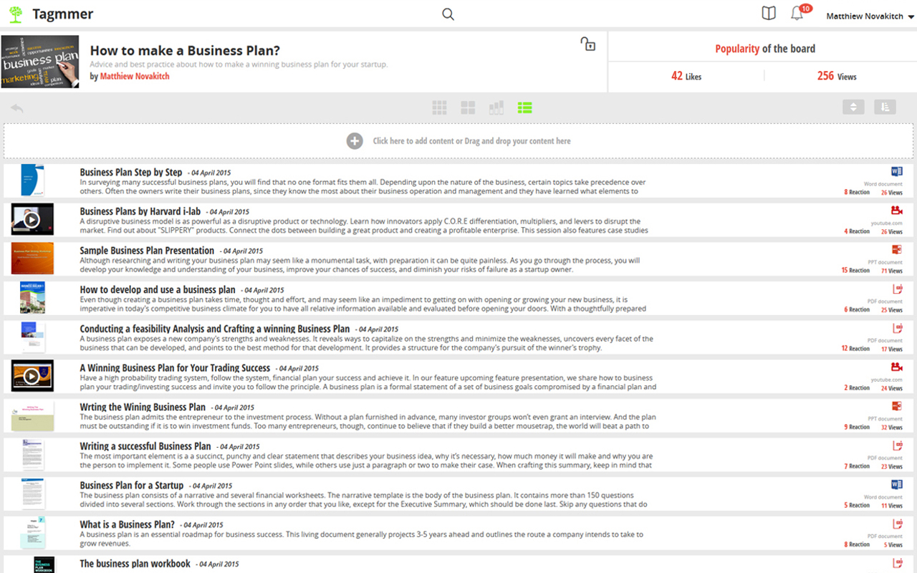Click PPT icon for Wrting the Wining Business Plan

pyautogui.click(x=896, y=406)
